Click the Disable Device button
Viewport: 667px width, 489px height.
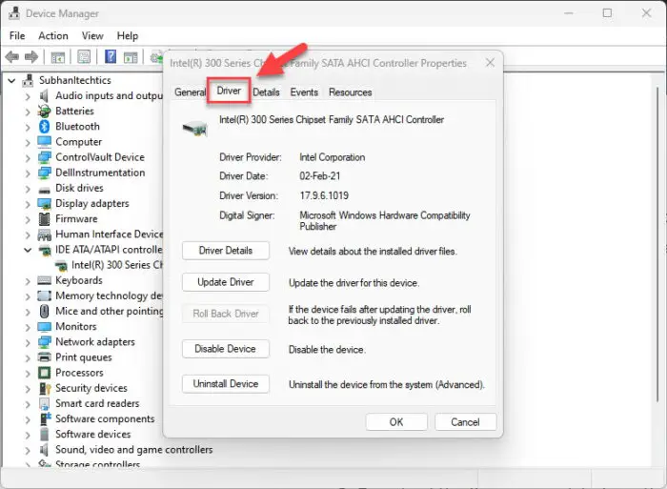[226, 349]
